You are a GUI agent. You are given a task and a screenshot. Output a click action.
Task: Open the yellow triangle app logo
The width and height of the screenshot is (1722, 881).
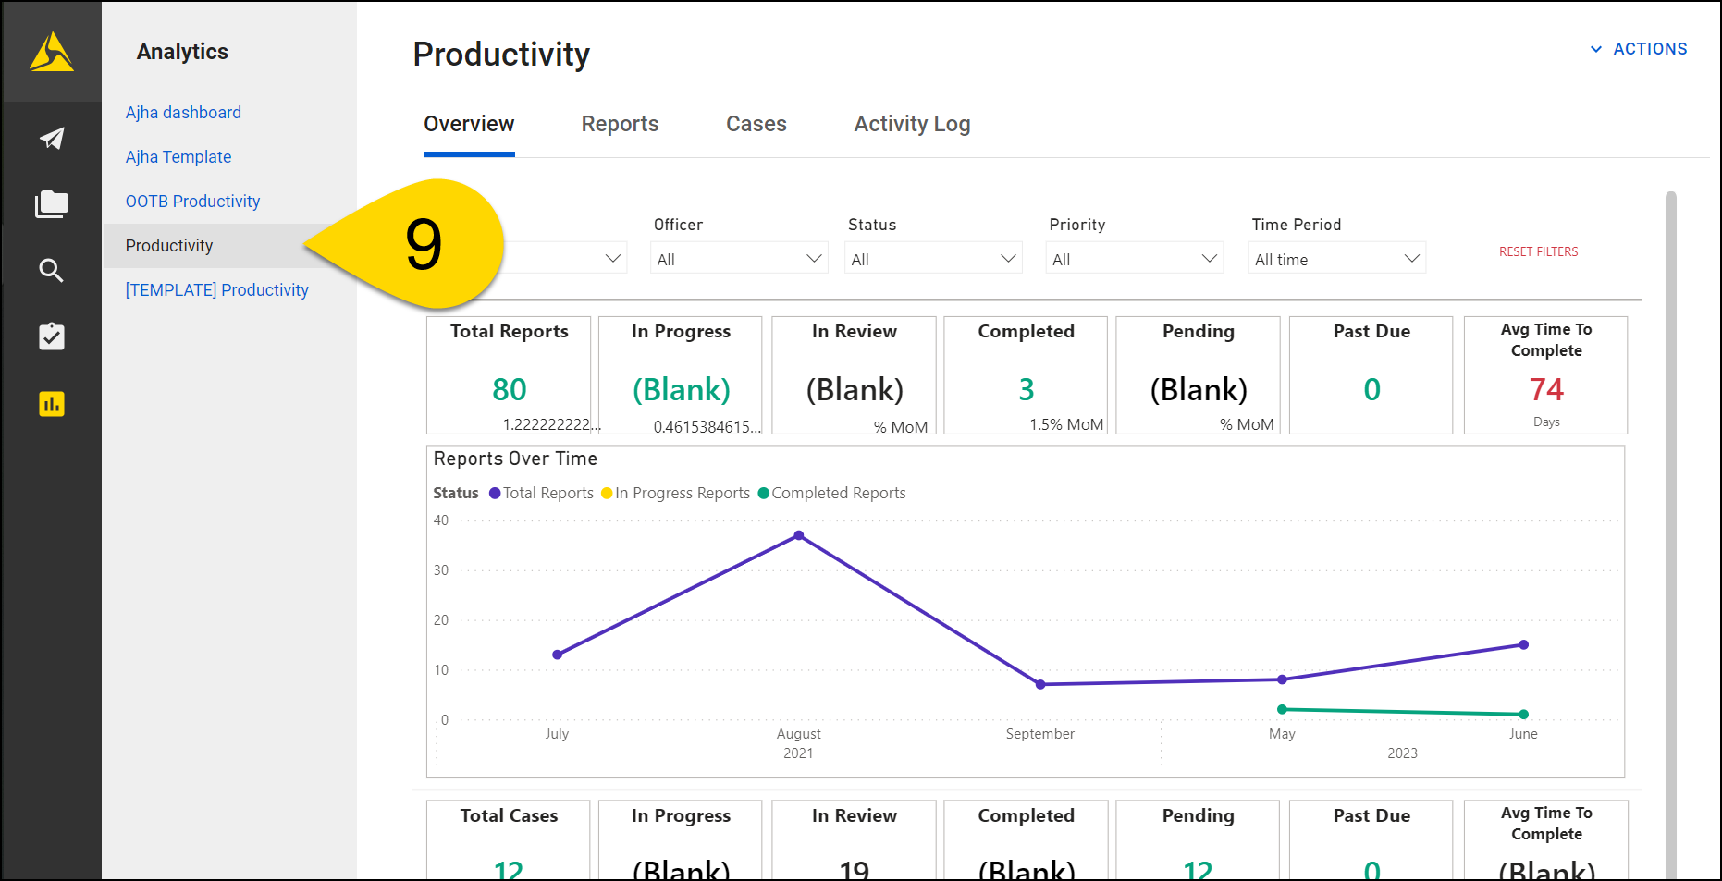[51, 52]
